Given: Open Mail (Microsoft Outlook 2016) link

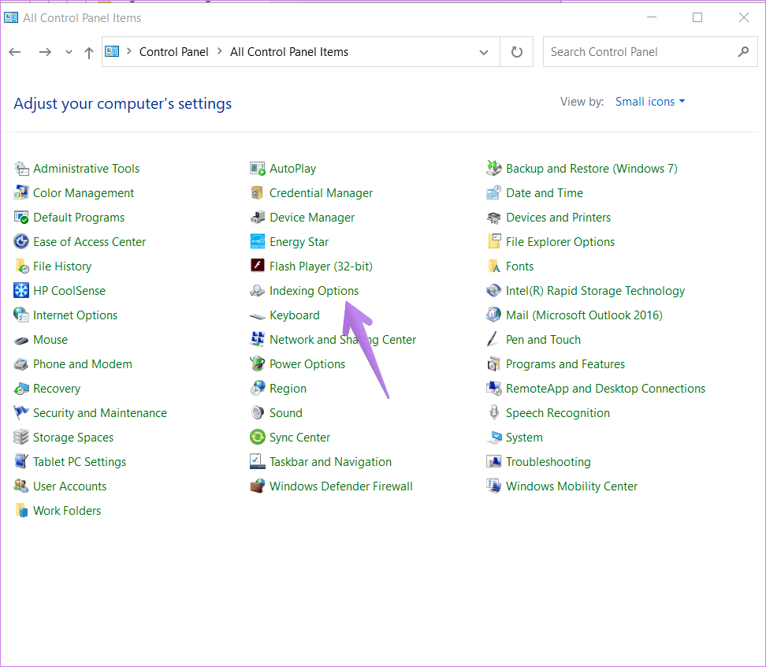Looking at the screenshot, I should [584, 315].
